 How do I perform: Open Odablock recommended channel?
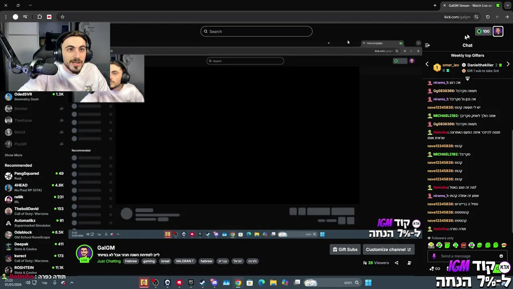(34, 234)
